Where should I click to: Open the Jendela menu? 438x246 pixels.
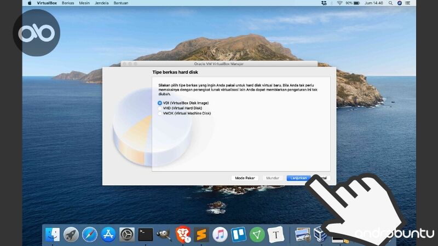pos(102,3)
